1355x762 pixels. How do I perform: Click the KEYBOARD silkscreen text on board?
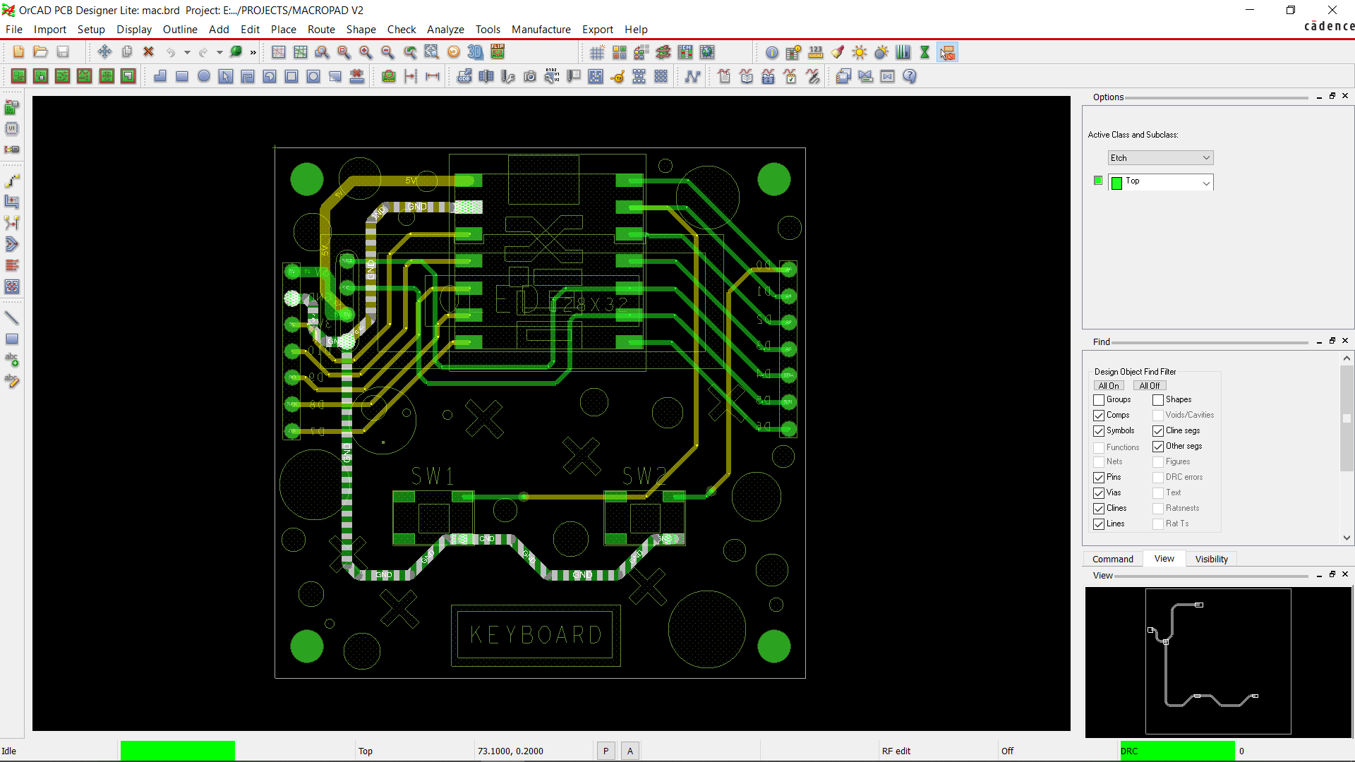[x=536, y=635]
